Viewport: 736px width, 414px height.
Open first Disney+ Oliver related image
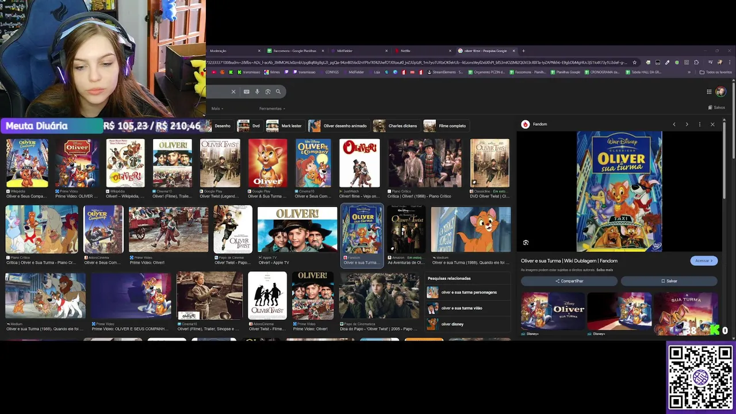553,311
